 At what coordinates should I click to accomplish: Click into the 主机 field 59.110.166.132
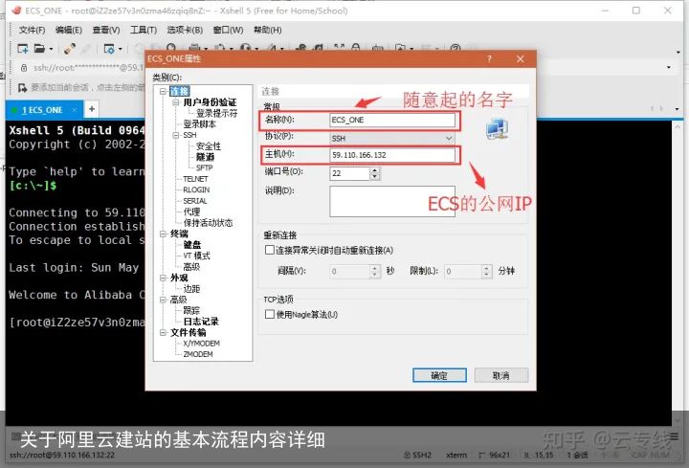(x=392, y=155)
